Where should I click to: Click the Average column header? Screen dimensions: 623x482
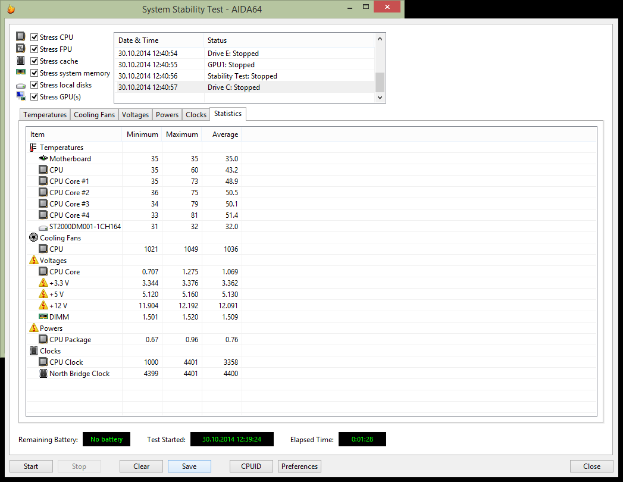[222, 134]
